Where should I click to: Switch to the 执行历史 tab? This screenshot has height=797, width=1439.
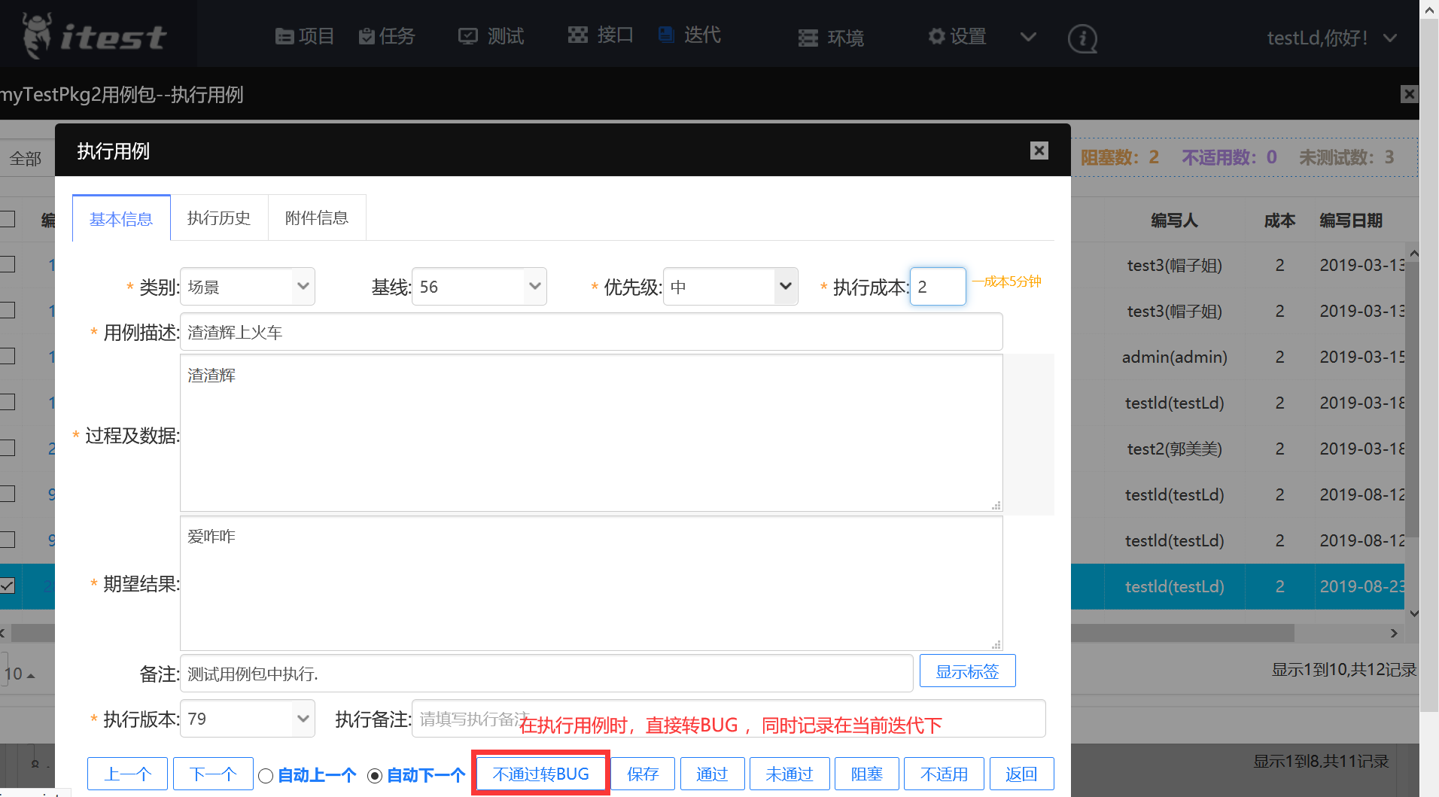pos(219,218)
